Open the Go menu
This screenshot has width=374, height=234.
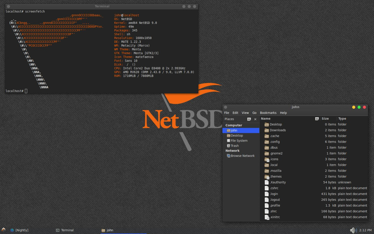tap(254, 113)
